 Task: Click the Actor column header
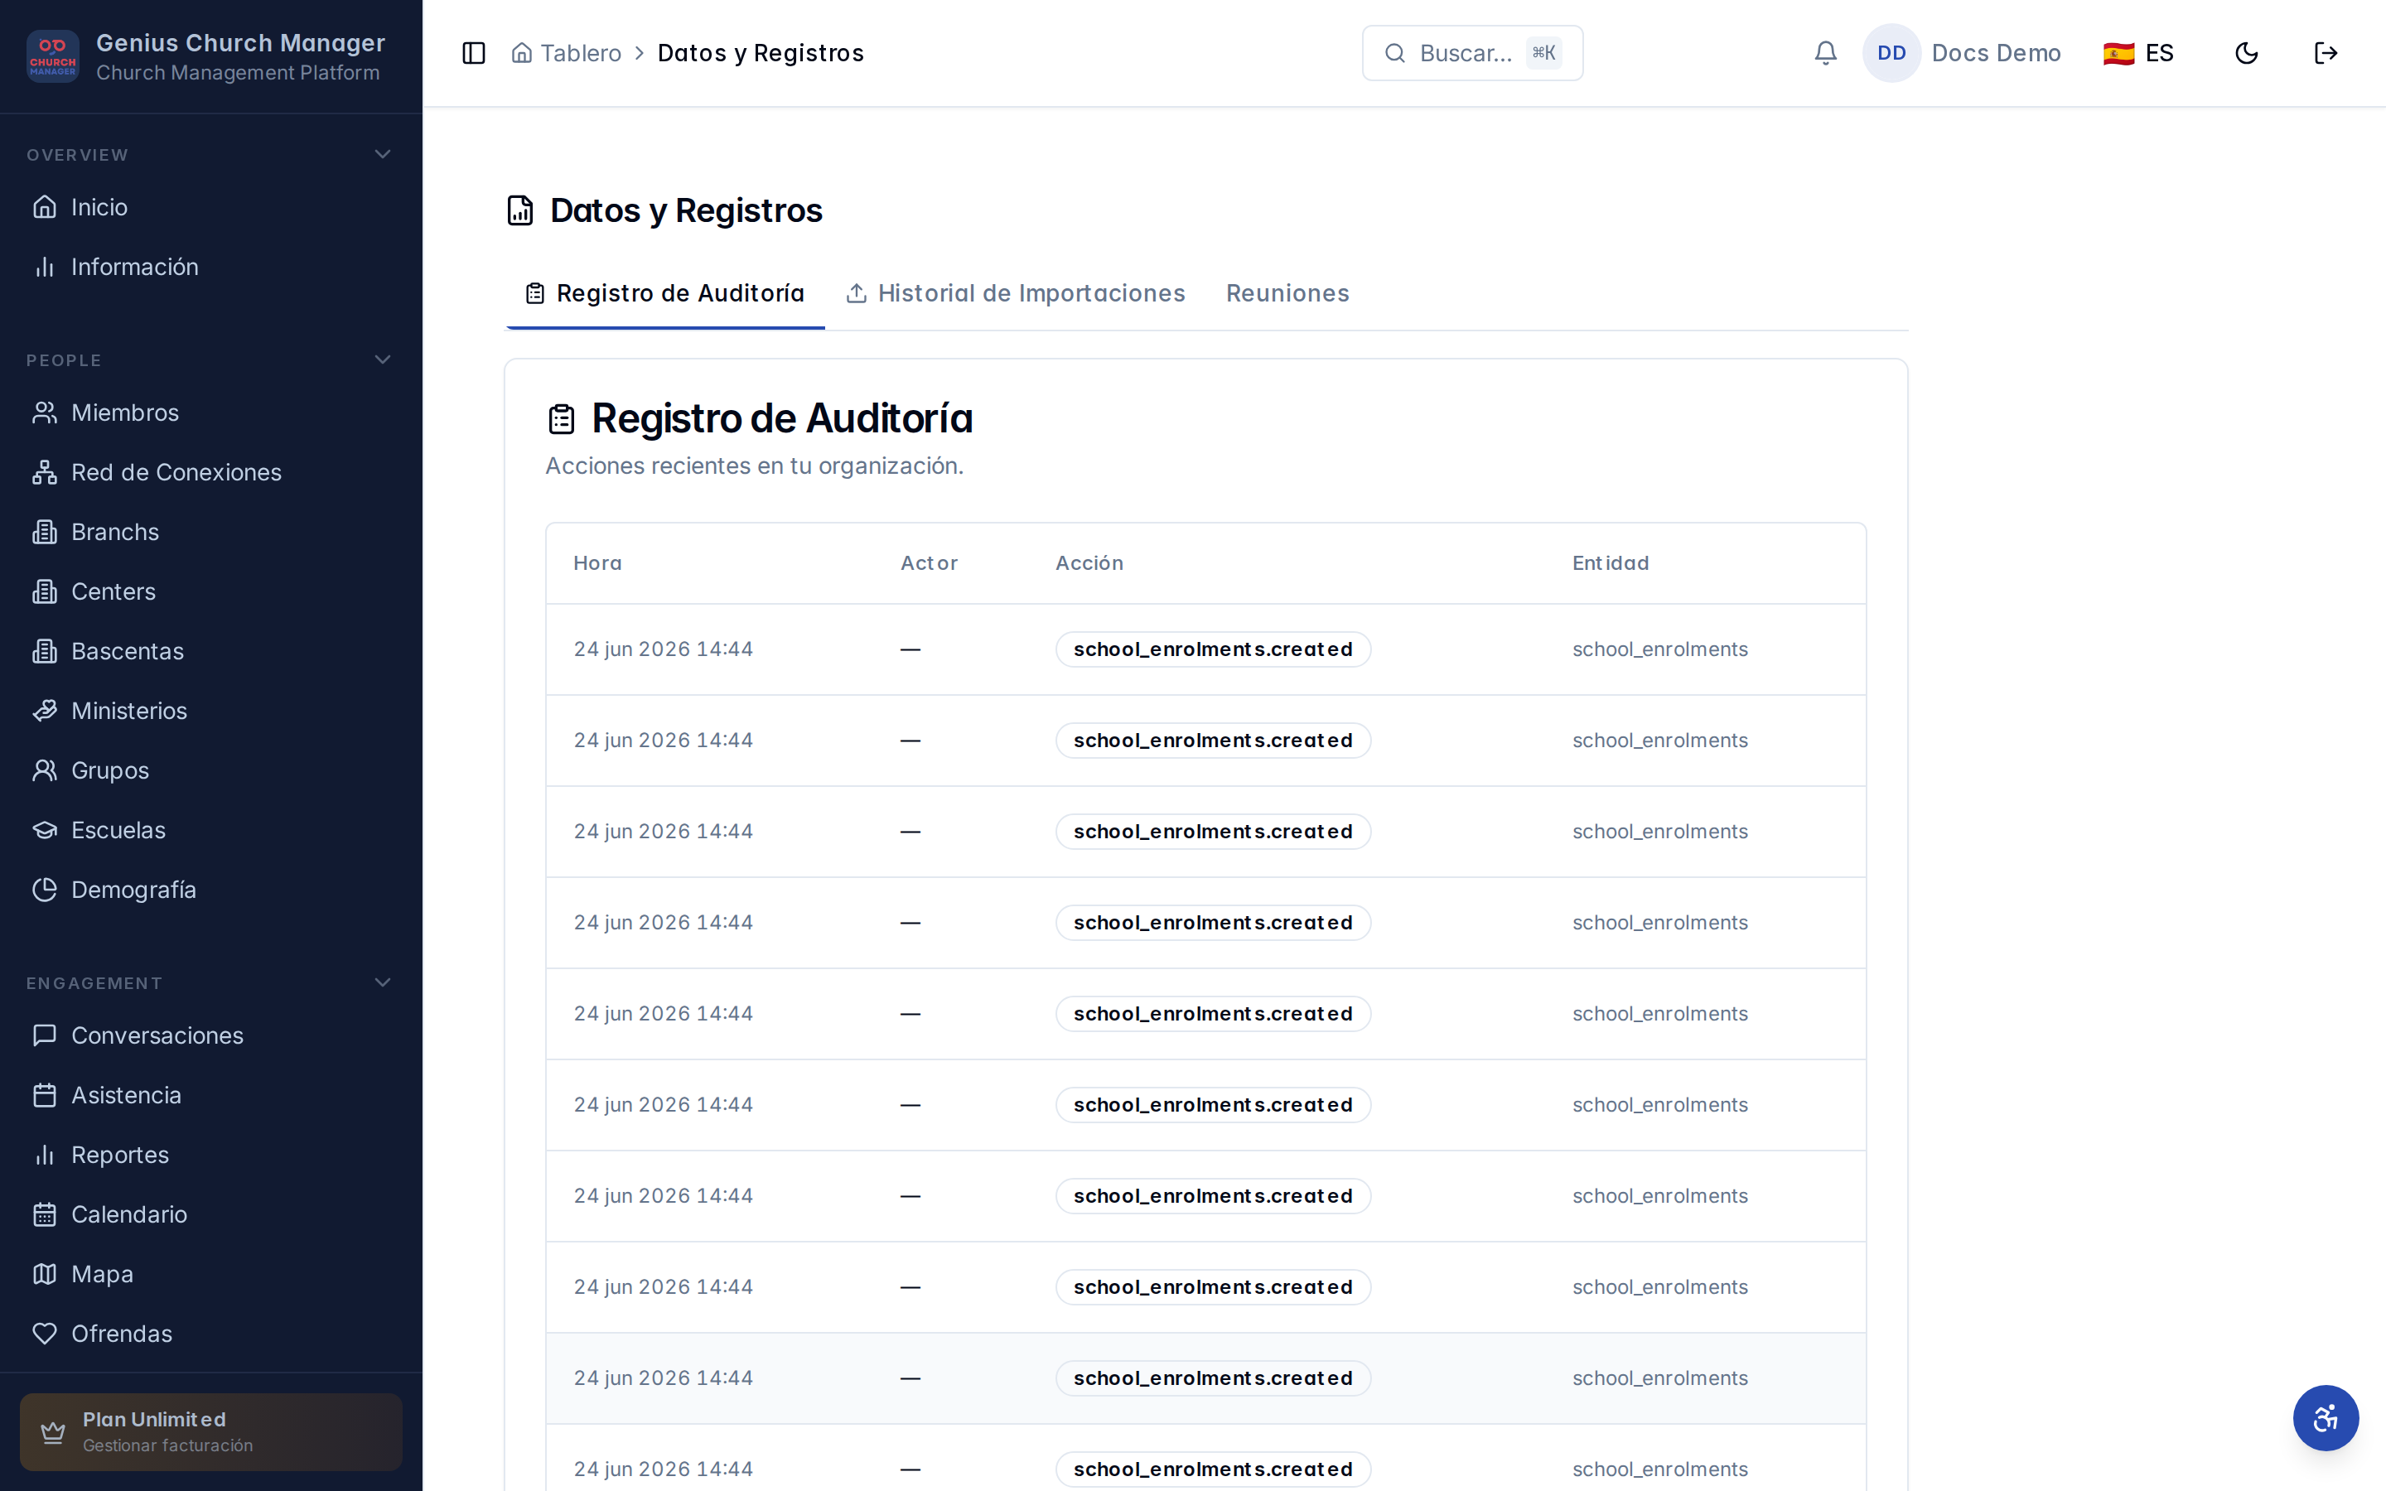tap(929, 563)
